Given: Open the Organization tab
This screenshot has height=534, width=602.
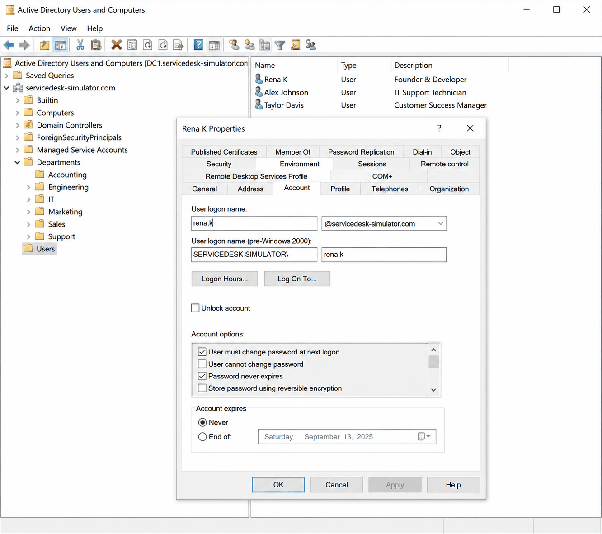Looking at the screenshot, I should [x=449, y=189].
